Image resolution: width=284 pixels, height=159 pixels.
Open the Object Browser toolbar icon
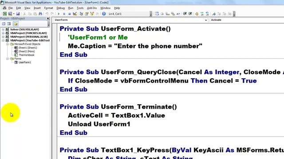coord(92,14)
